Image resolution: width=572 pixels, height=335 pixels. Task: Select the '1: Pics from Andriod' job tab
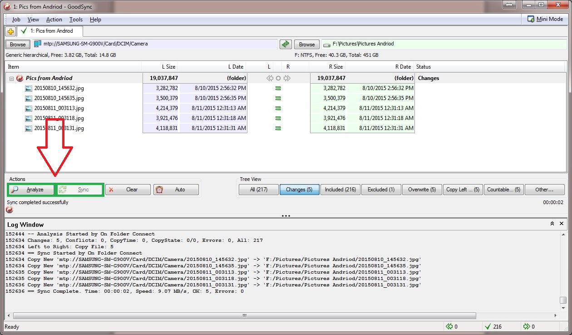50,31
